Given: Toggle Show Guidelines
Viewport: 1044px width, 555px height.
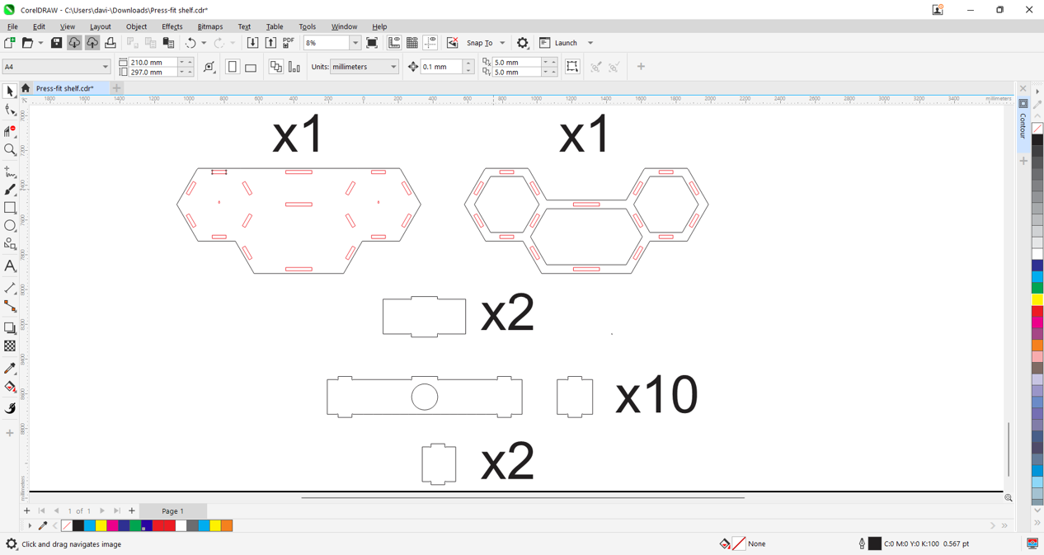Looking at the screenshot, I should pyautogui.click(x=430, y=43).
